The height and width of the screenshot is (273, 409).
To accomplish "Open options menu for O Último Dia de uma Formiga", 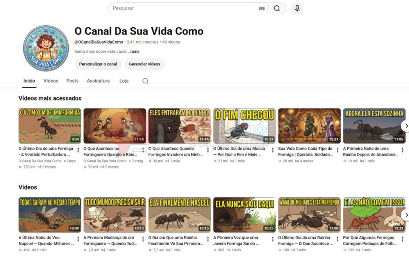I will pos(78,150).
